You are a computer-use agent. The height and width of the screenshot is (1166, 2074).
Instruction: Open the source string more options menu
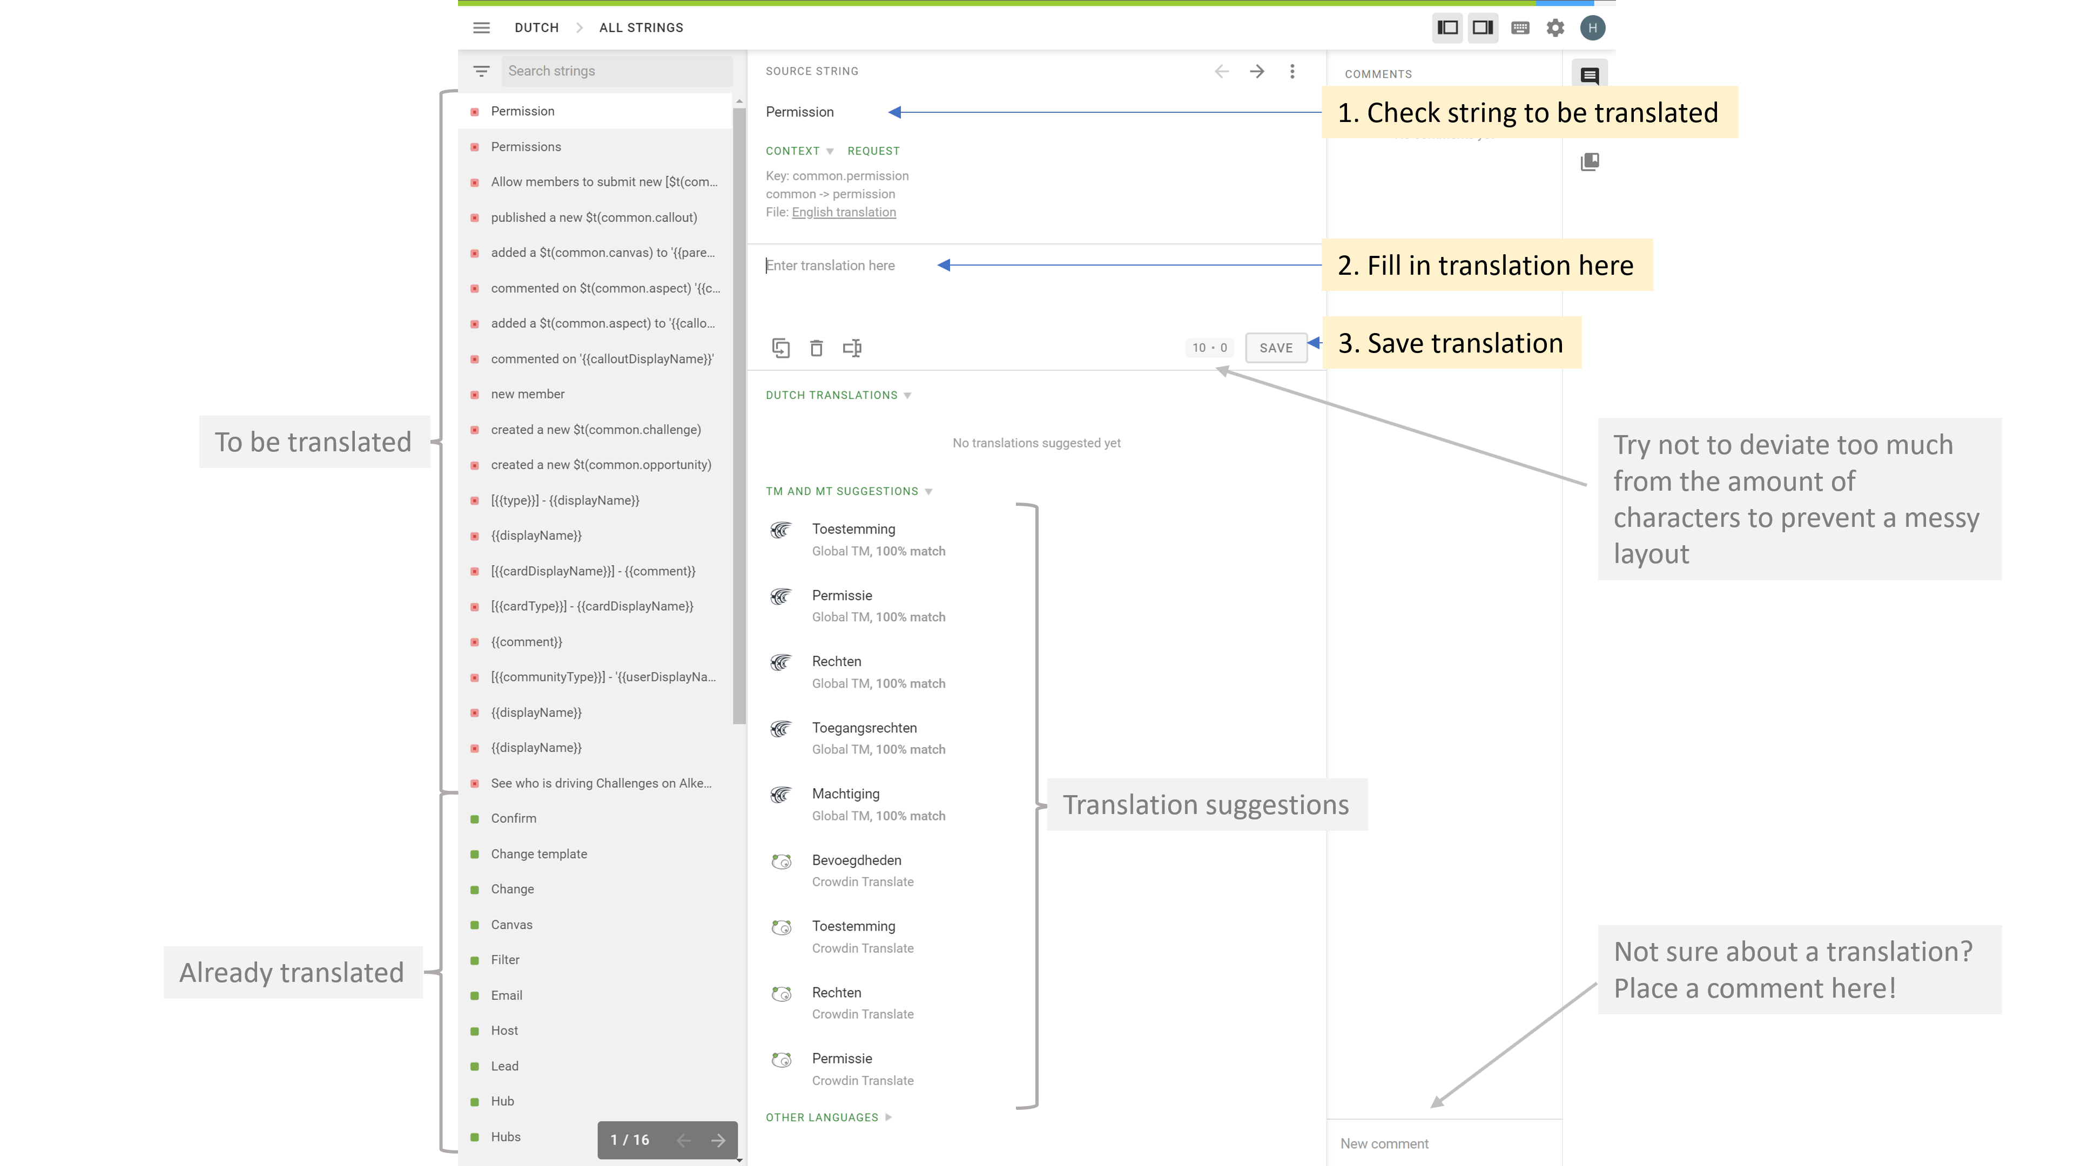[1291, 71]
